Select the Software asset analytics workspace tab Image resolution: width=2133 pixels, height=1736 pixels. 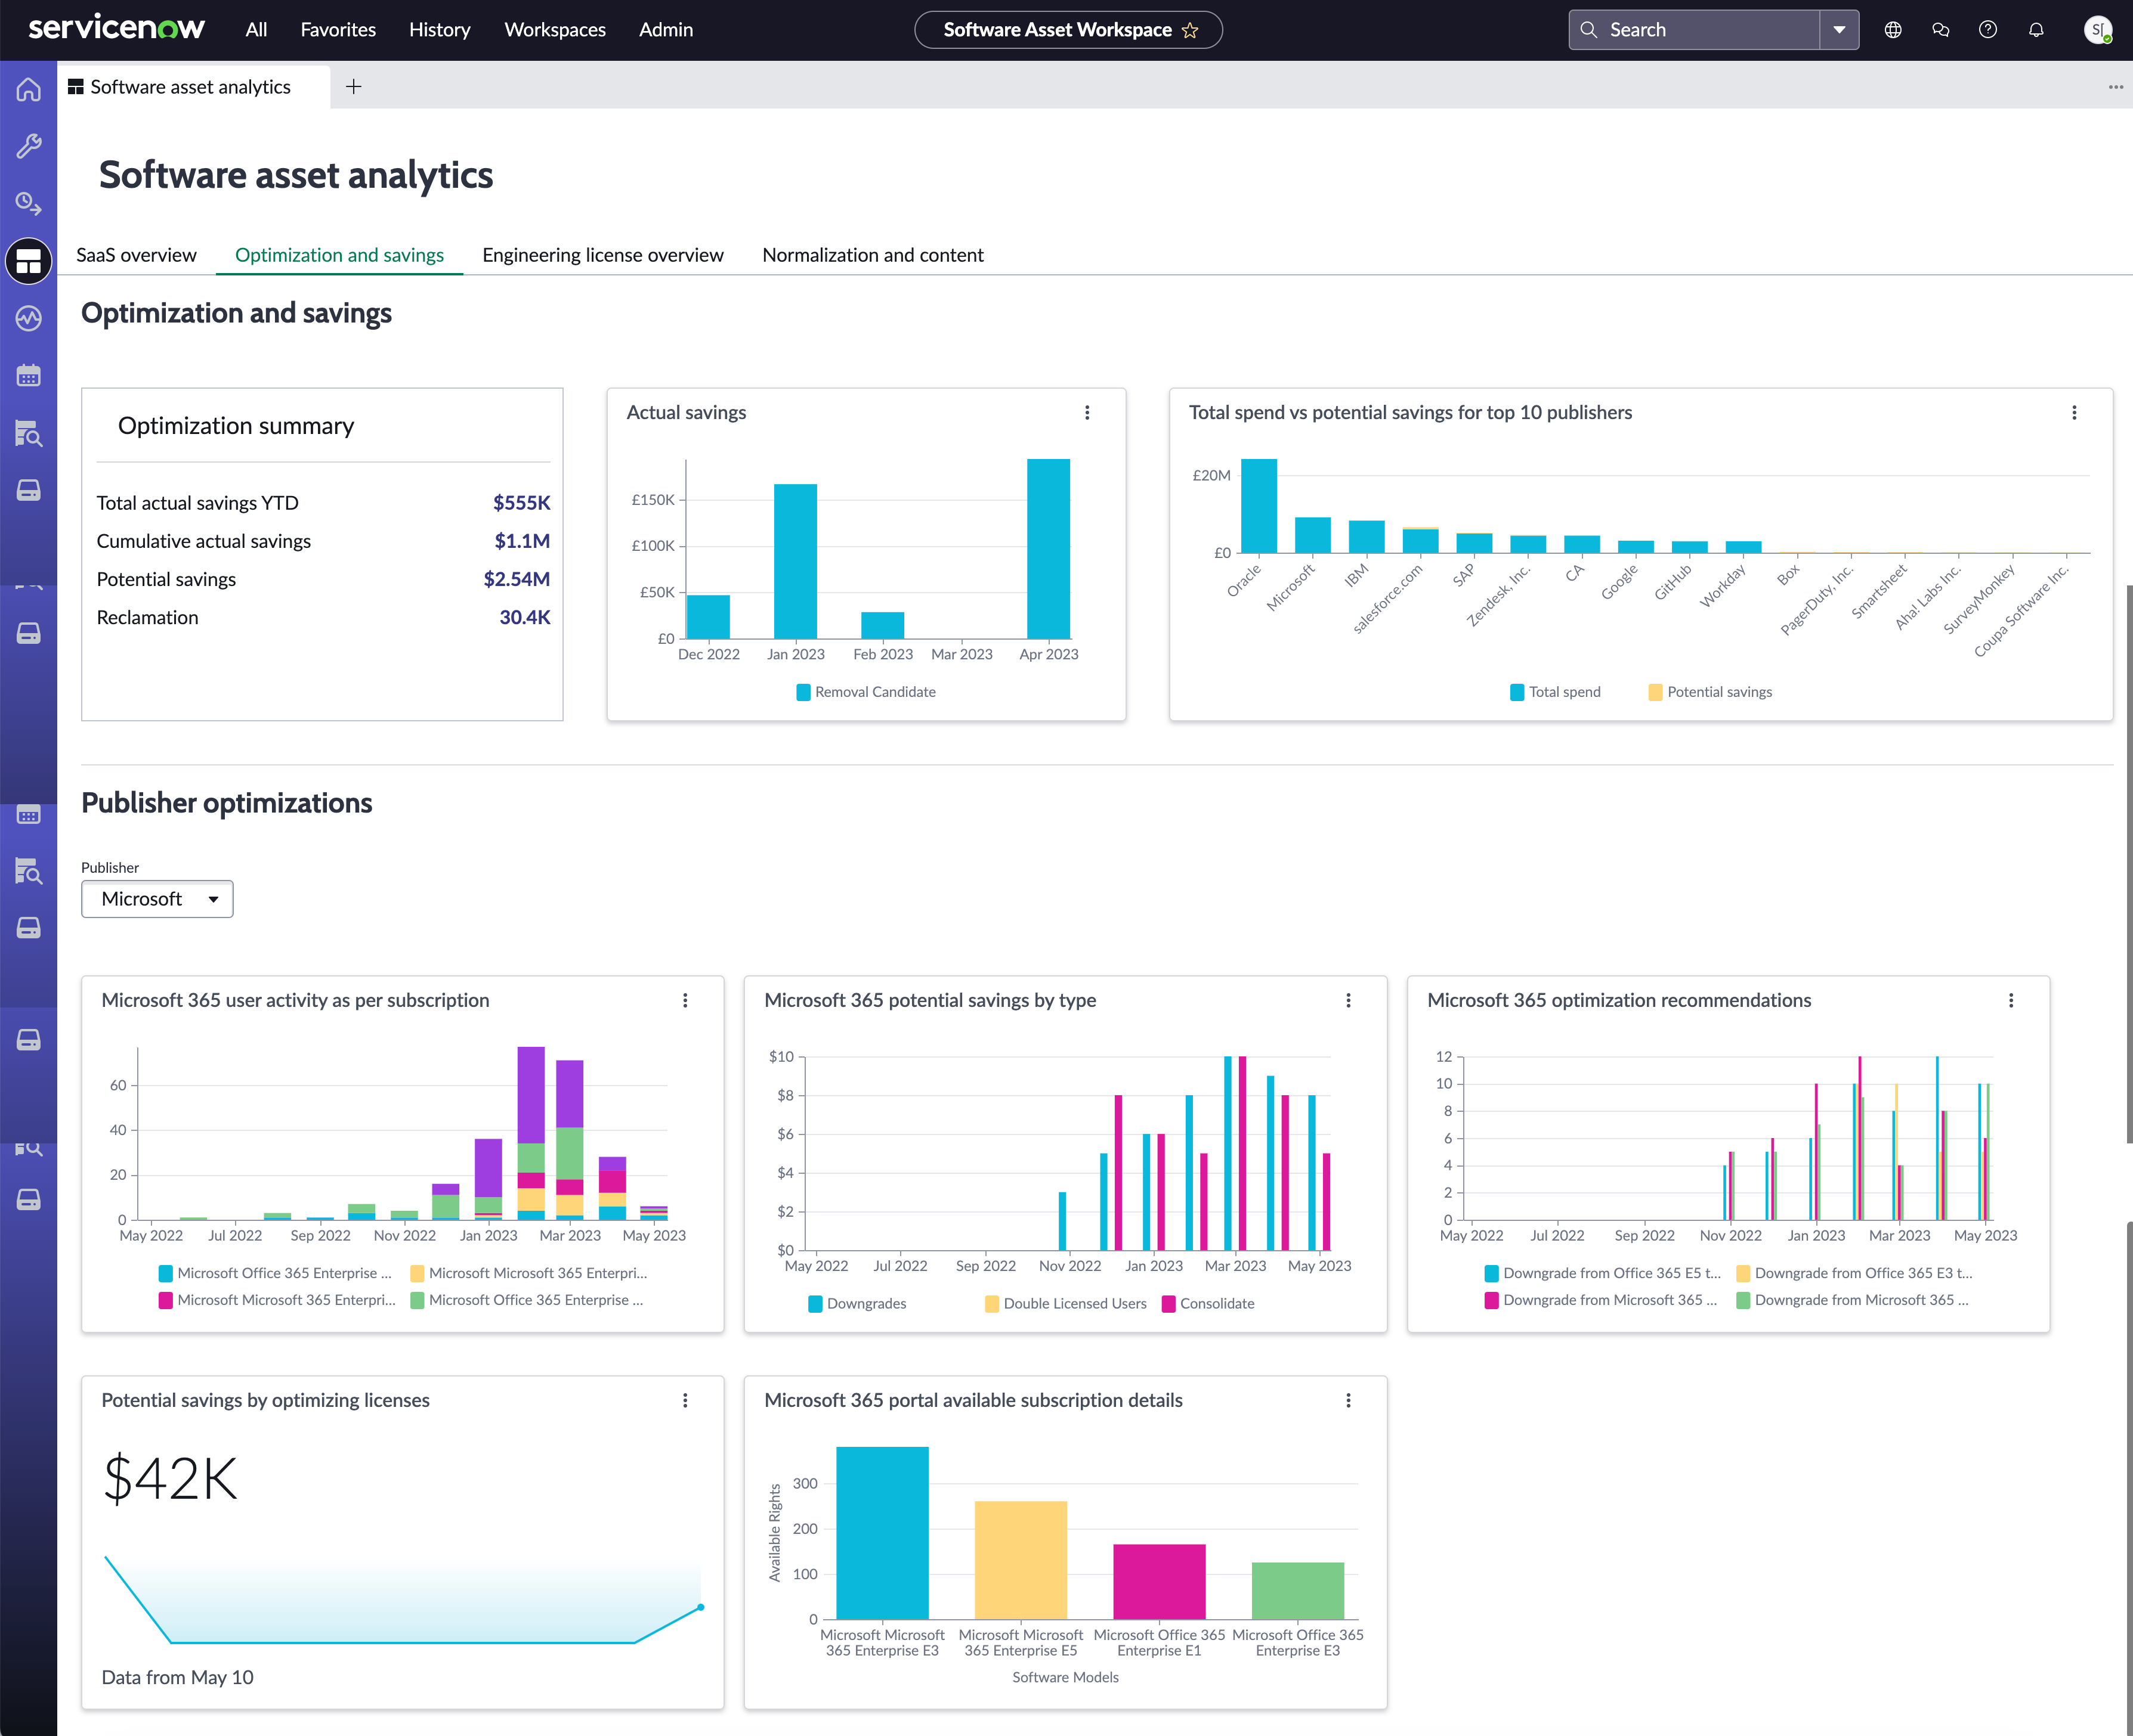tap(194, 87)
